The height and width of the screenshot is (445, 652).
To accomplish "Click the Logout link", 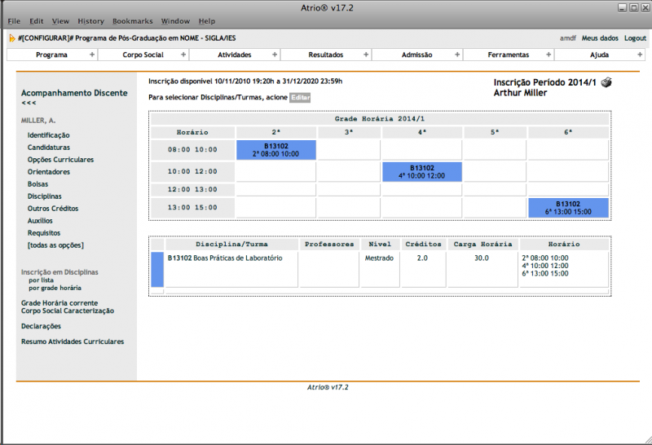I will [635, 38].
